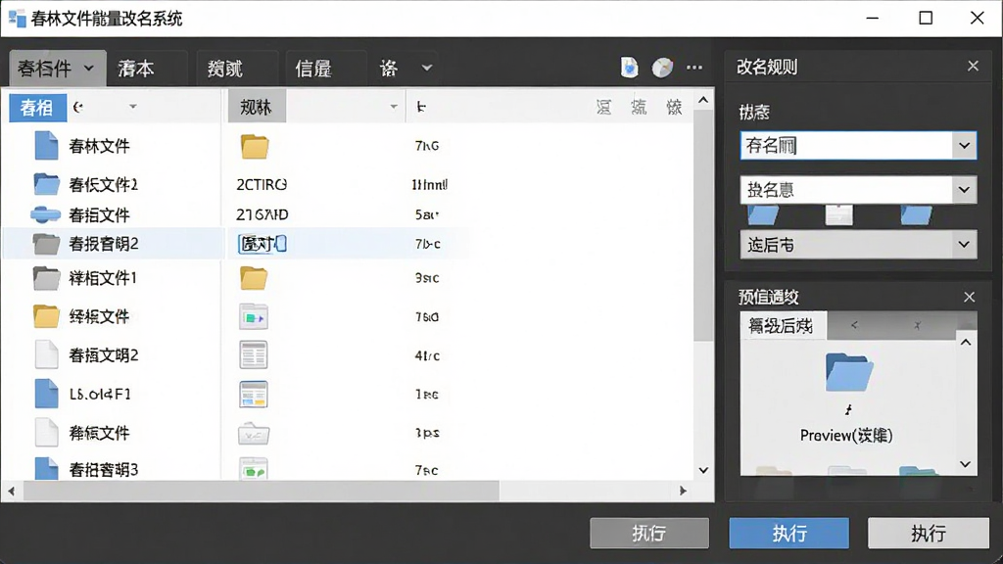Screen dimensions: 1003x564
Task: Click the 规林 column header
Action: pyautogui.click(x=257, y=108)
